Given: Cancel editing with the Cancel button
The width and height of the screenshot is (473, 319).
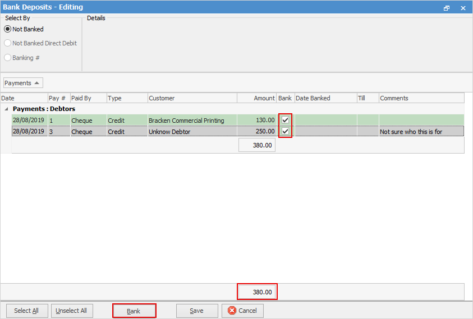Looking at the screenshot, I should tap(242, 311).
